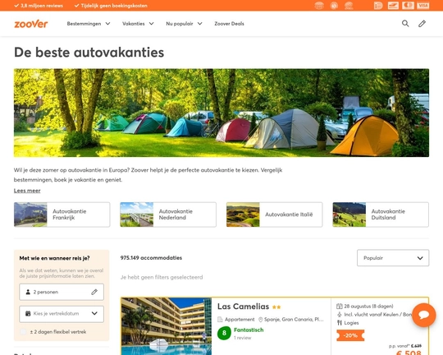Open the Las Camelias hotel photo
443x355 pixels.
click(167, 326)
